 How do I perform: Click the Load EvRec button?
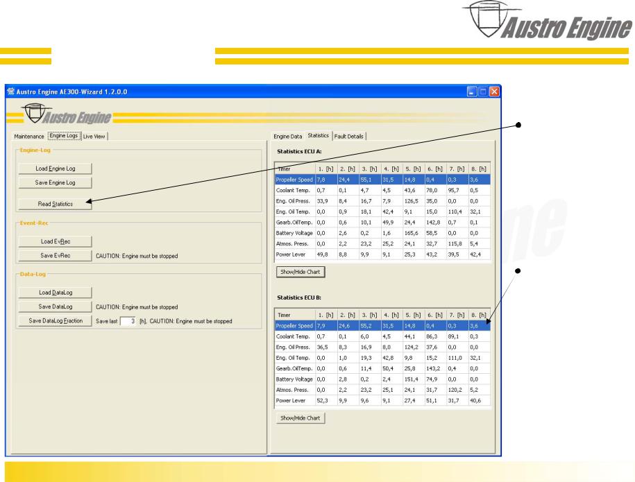pos(55,241)
